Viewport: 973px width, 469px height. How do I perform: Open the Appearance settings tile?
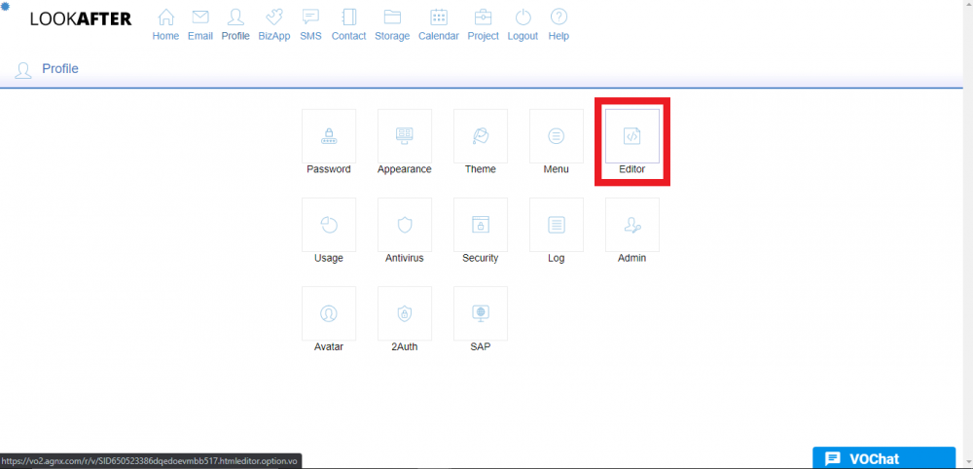(x=405, y=136)
